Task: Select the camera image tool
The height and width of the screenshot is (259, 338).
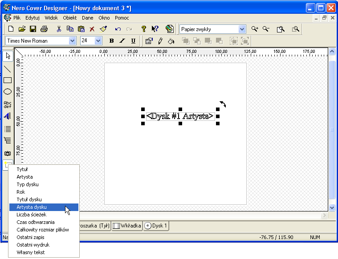Action: (8, 153)
